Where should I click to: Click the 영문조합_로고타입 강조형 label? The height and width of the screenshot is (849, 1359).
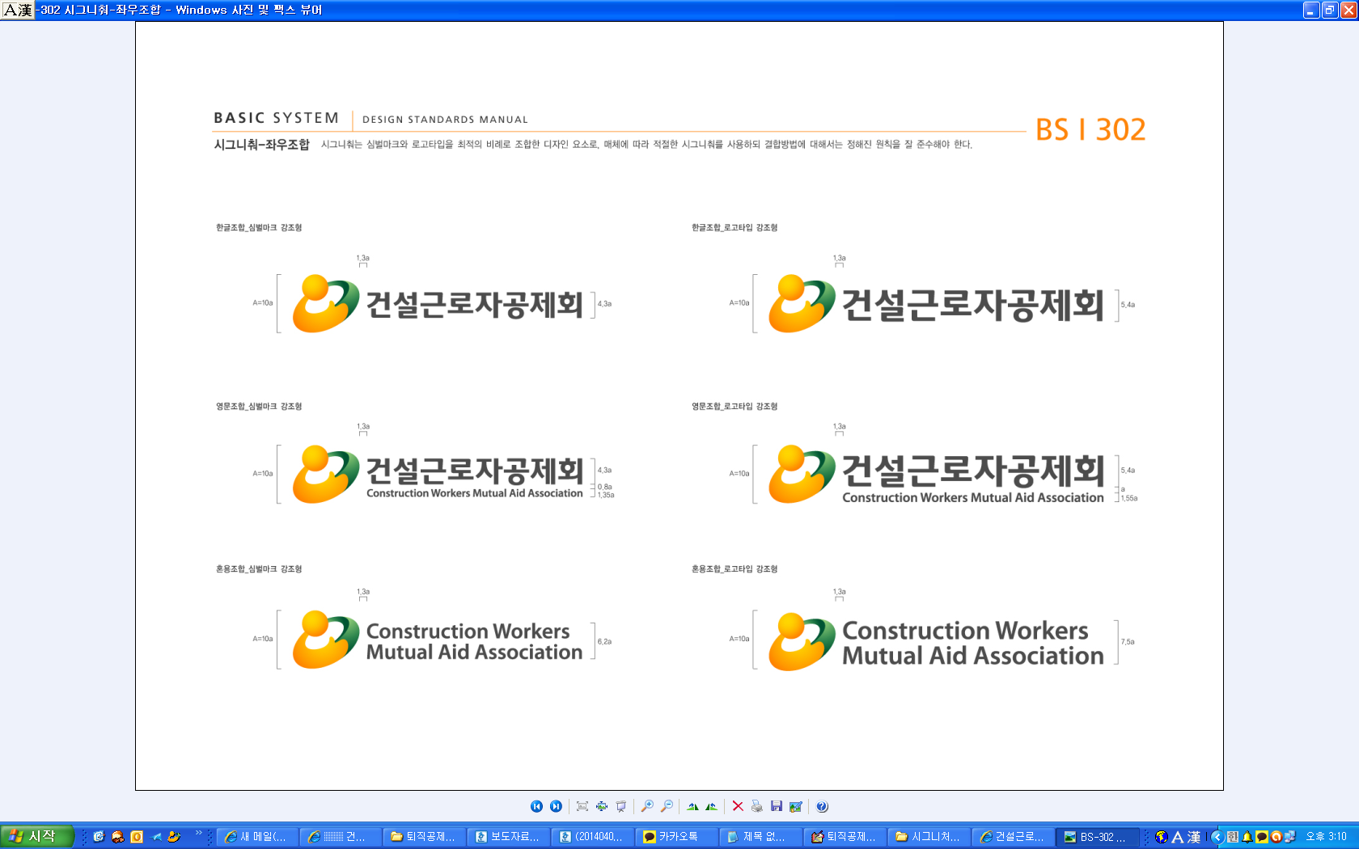coord(735,407)
